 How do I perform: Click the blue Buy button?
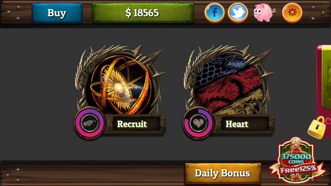click(57, 13)
